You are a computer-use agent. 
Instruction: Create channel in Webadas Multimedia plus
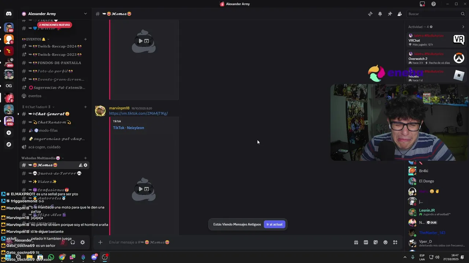pos(85,158)
